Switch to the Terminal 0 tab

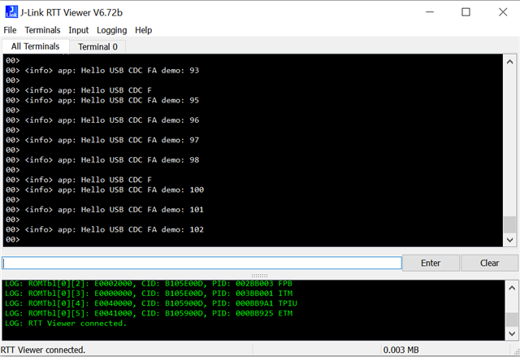point(97,47)
